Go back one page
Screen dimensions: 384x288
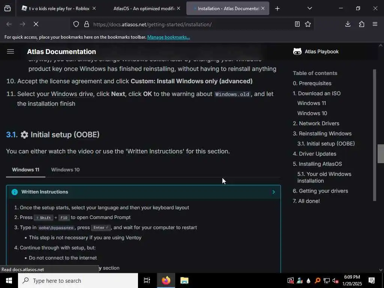click(9, 24)
